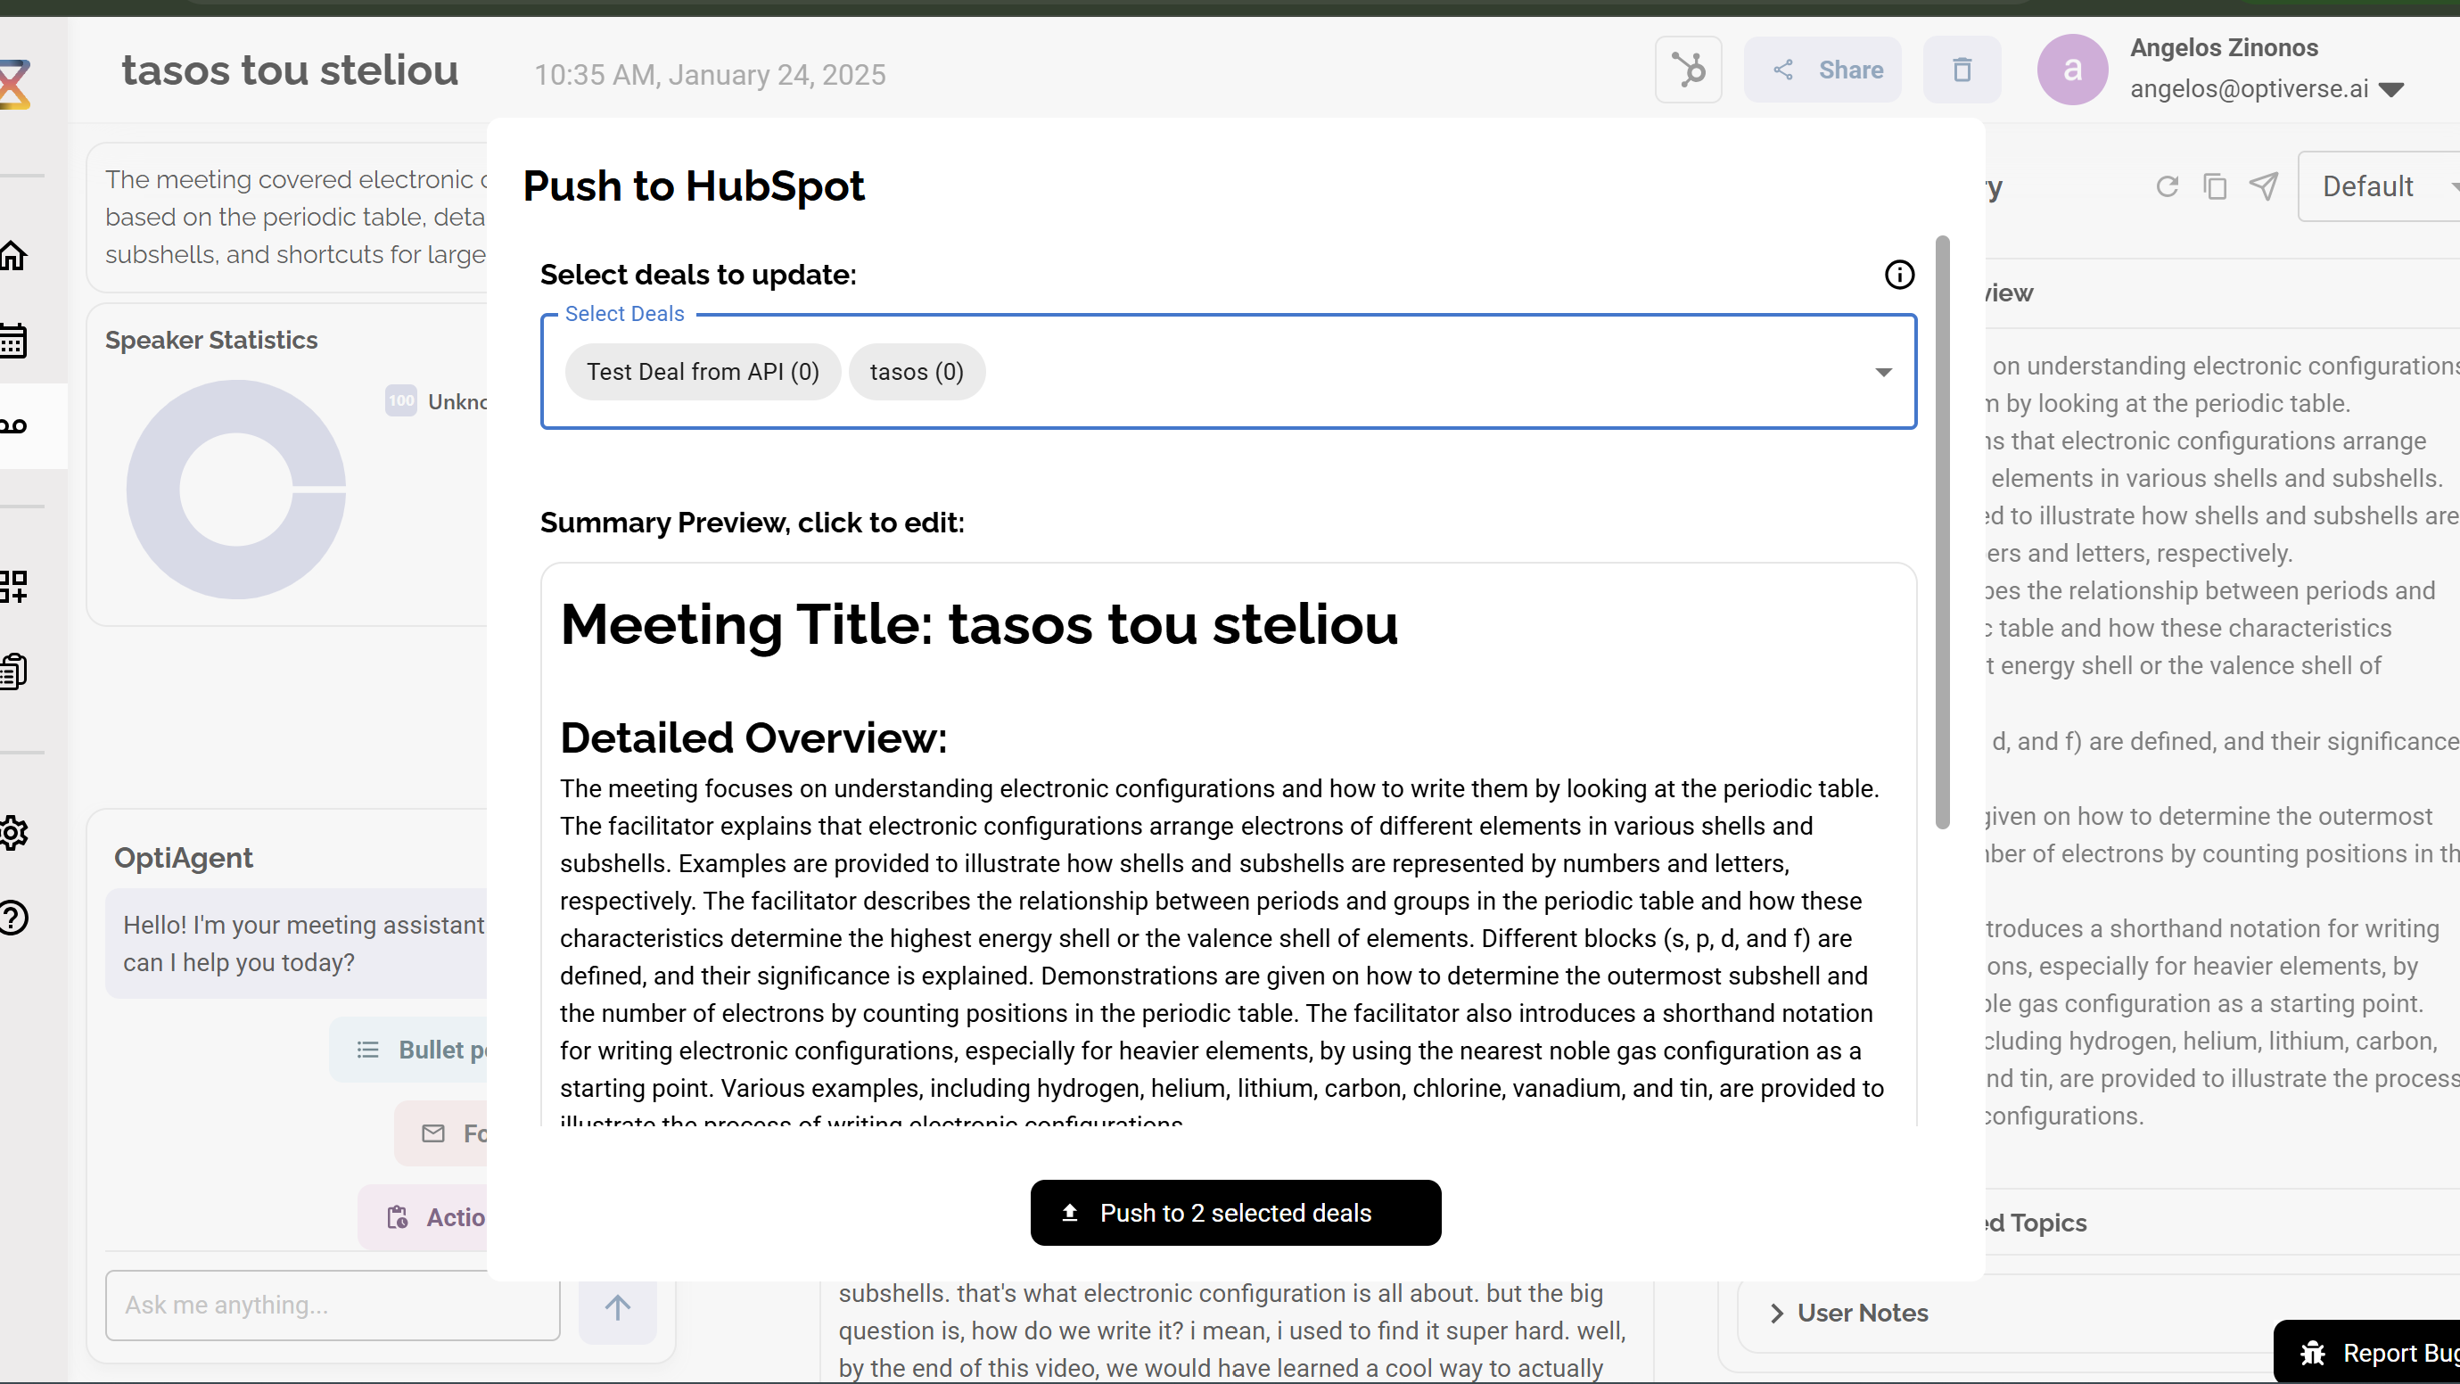
Task: Click the Report Bug button
Action: click(2378, 1353)
